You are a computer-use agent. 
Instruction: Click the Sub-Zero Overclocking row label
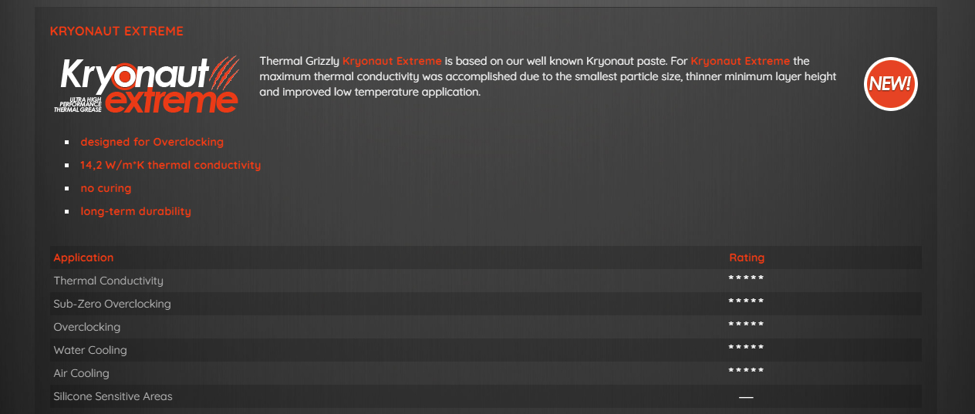[112, 304]
